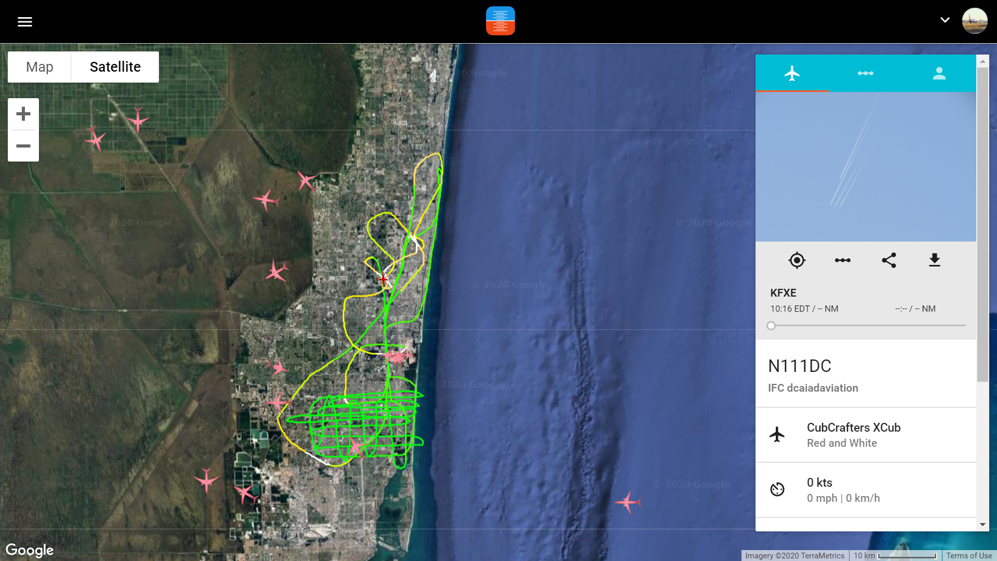
Task: Share this flight
Action: (888, 260)
